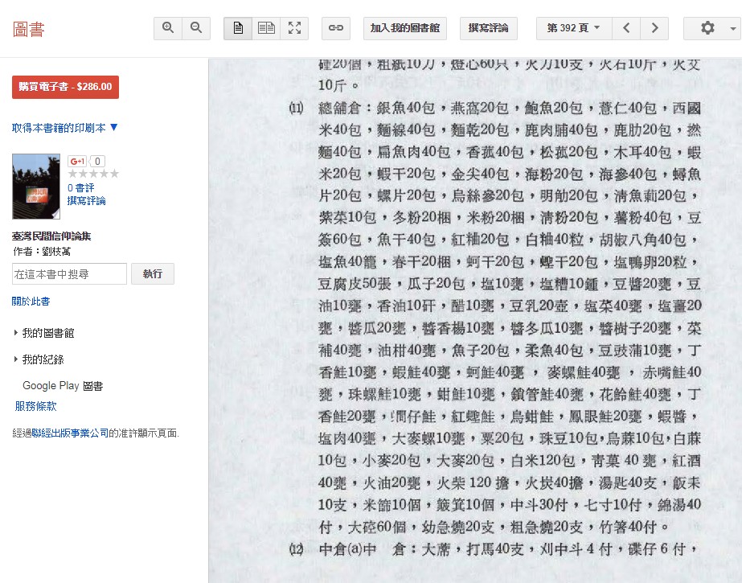Switch to two-page view

[x=266, y=28]
